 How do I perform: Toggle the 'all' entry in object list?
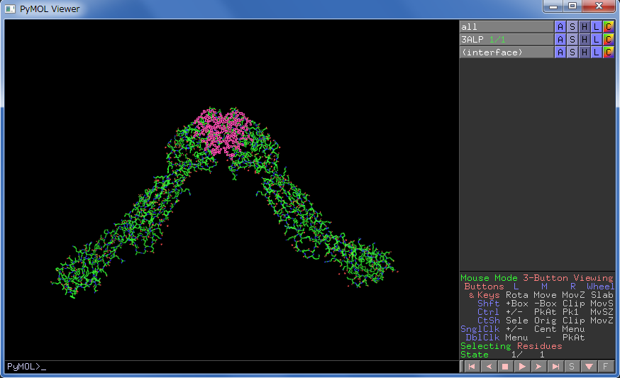coord(505,27)
